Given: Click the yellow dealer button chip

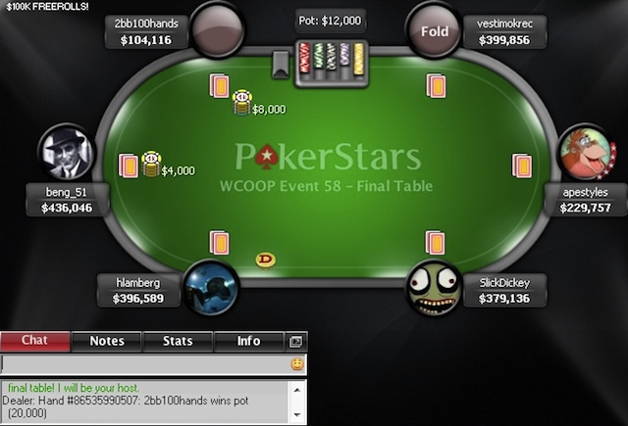Looking at the screenshot, I should tap(266, 260).
